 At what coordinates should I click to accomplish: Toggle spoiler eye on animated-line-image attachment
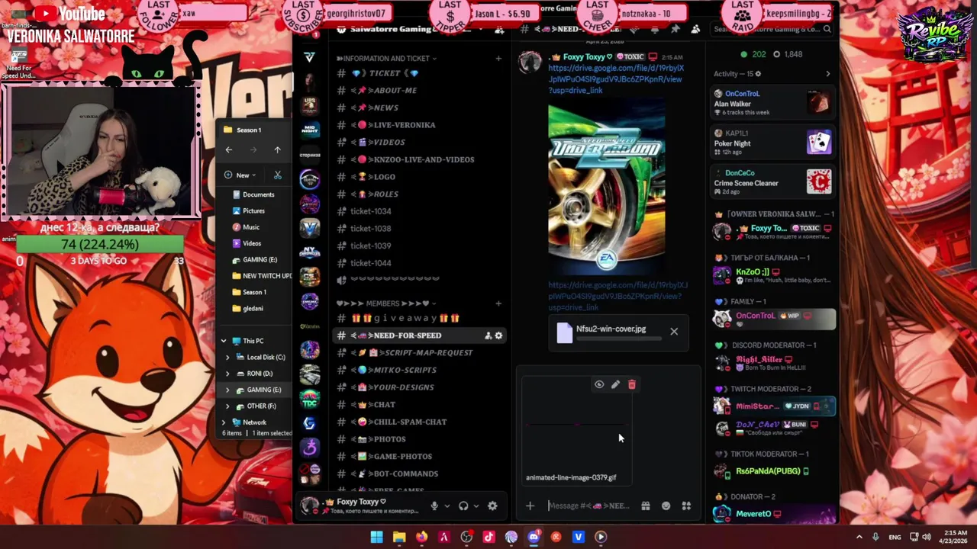(x=599, y=384)
